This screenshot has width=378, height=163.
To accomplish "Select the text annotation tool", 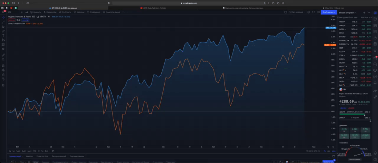I will [3, 35].
